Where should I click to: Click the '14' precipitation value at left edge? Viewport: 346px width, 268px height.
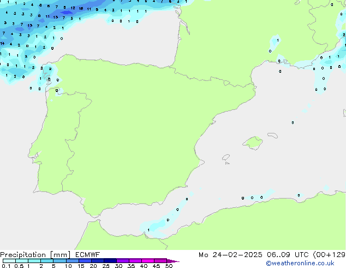[2, 44]
